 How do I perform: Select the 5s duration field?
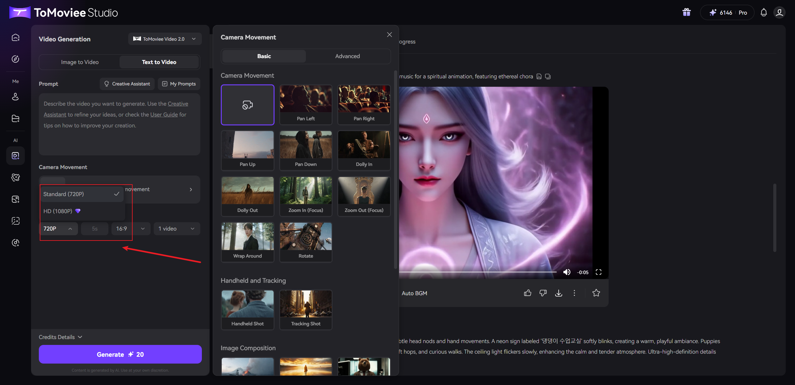click(95, 229)
